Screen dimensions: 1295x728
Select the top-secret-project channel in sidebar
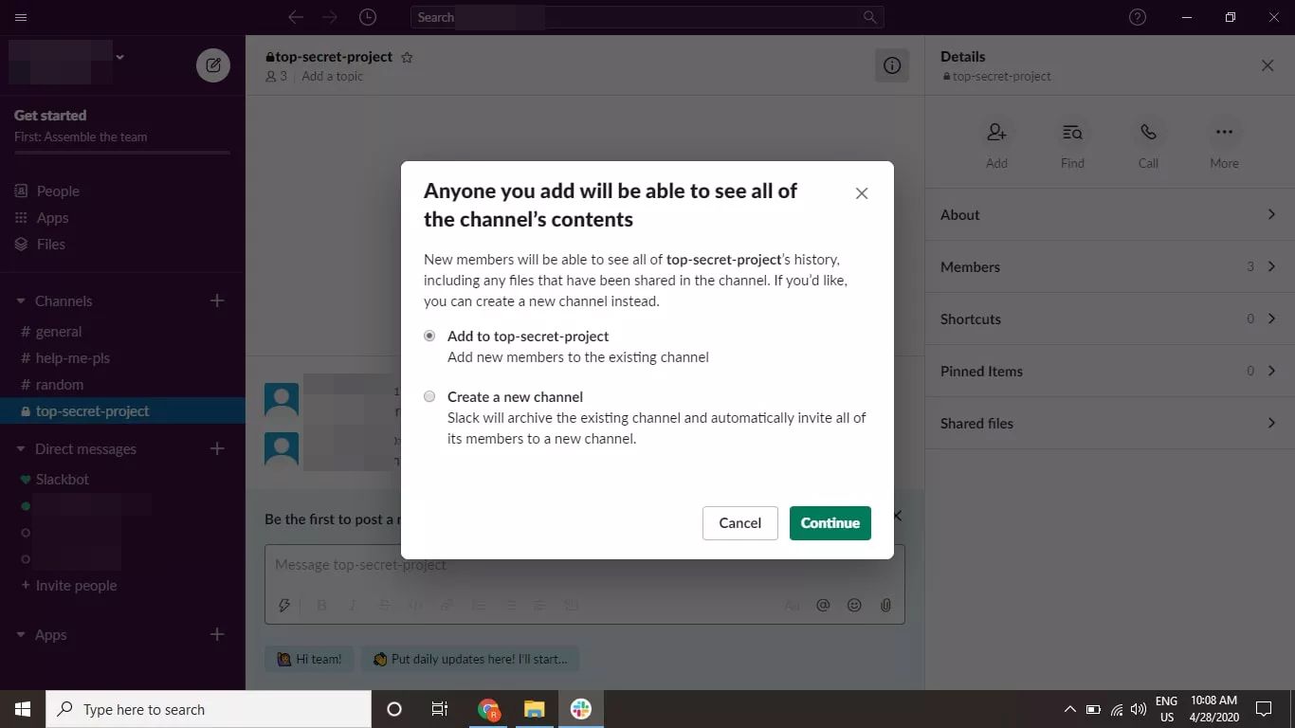click(x=122, y=410)
